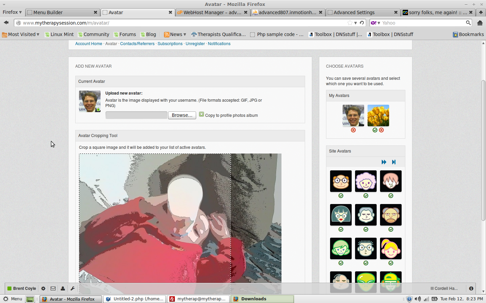Open the wrench tool in bottom toolbar
Image resolution: width=486 pixels, height=303 pixels.
(73, 289)
